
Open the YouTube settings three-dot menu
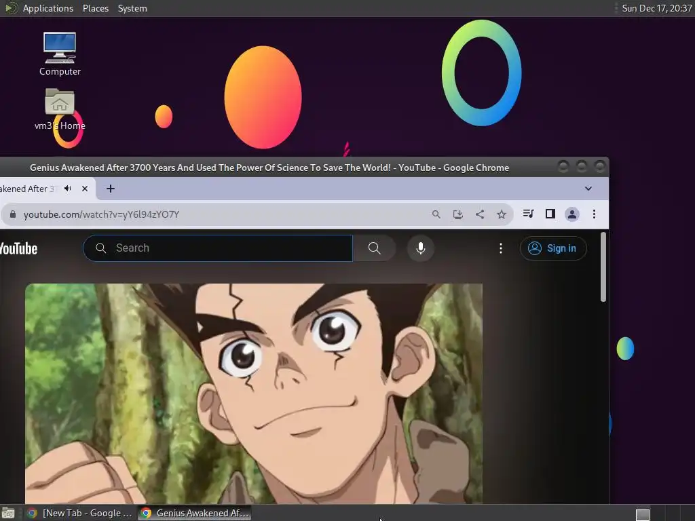click(x=500, y=248)
